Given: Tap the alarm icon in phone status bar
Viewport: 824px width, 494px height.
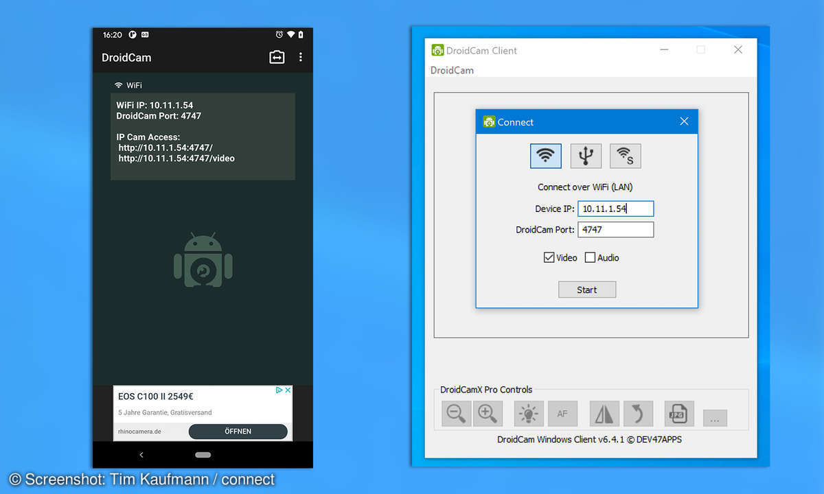Looking at the screenshot, I should click(x=279, y=34).
